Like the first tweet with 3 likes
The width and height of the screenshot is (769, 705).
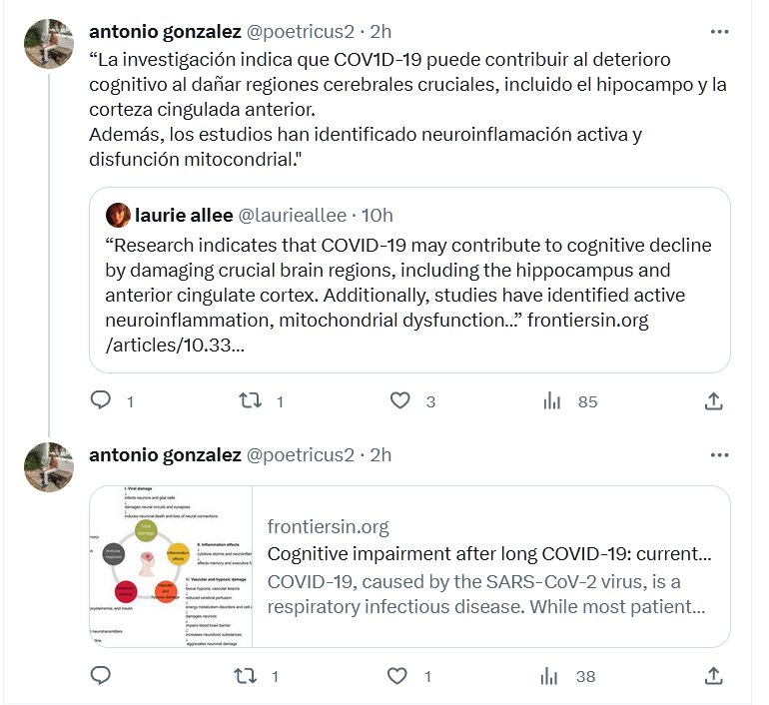point(400,400)
